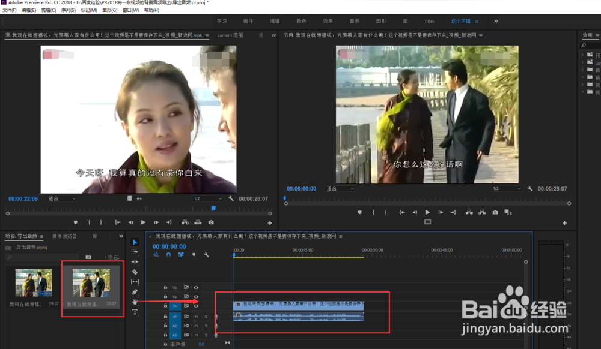Toggle linked selection in timeline
The height and width of the screenshot is (349, 601).
point(181,255)
